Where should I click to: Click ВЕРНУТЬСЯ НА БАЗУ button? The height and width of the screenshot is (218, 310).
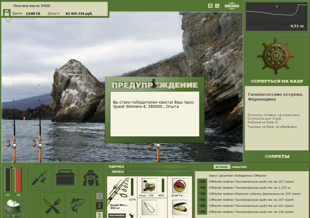click(277, 81)
